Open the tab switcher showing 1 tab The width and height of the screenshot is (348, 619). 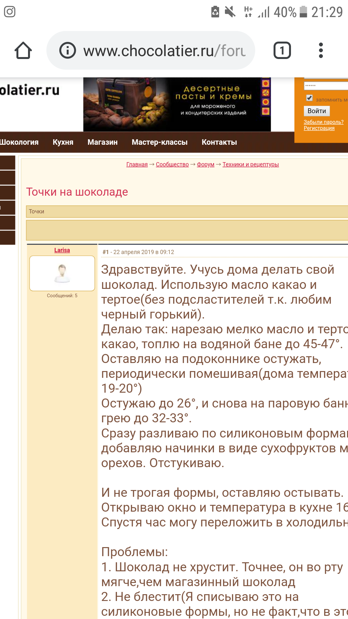click(282, 51)
